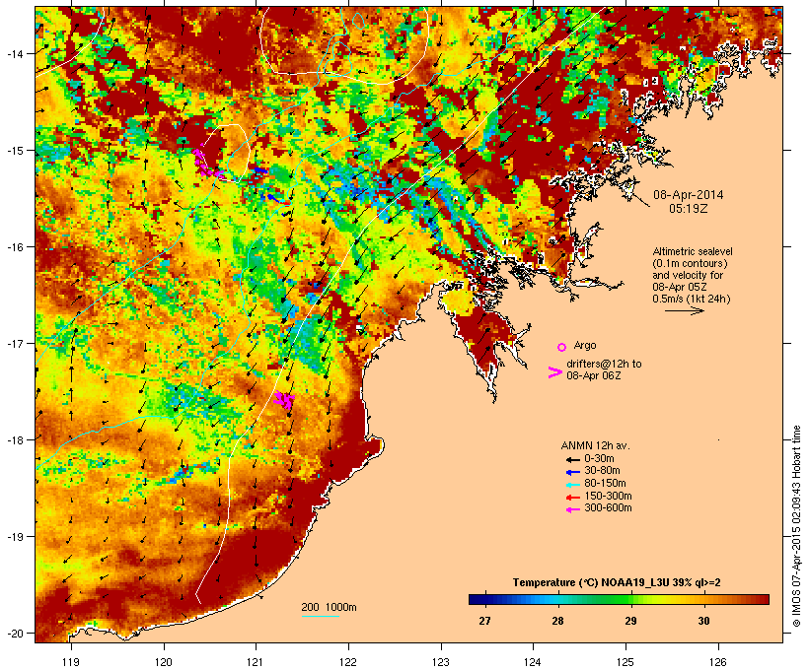
Task: Click longitude axis label 123
Action: (x=441, y=662)
